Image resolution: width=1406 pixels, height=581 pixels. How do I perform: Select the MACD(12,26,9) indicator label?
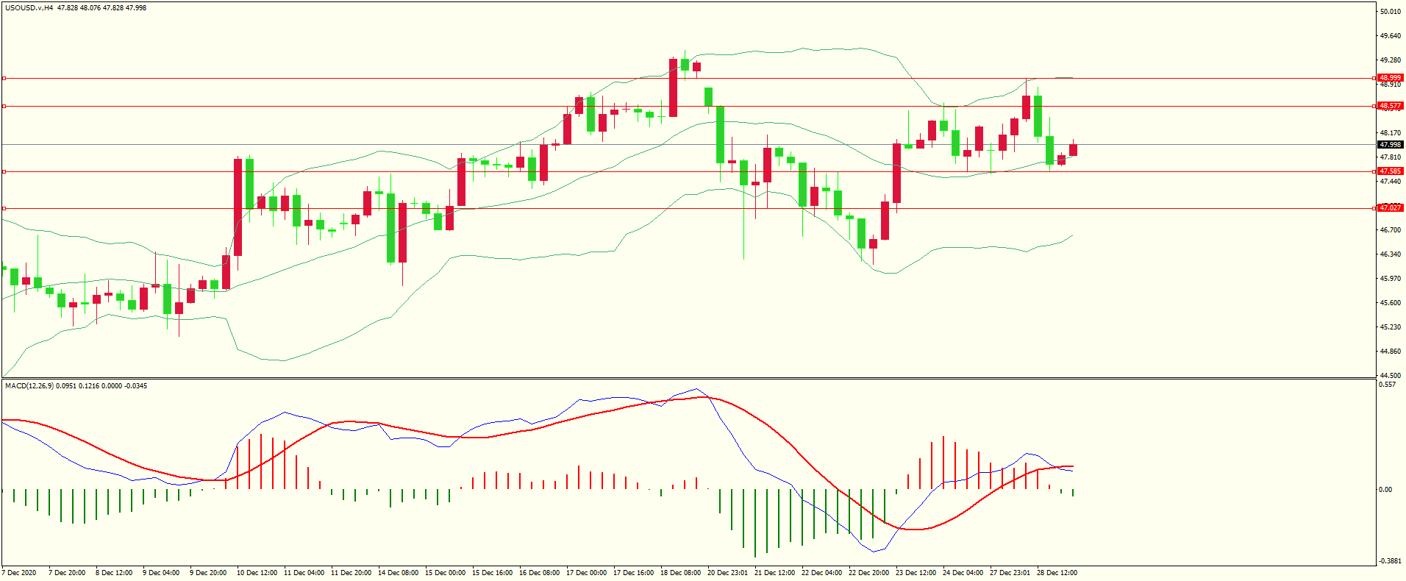[x=29, y=386]
